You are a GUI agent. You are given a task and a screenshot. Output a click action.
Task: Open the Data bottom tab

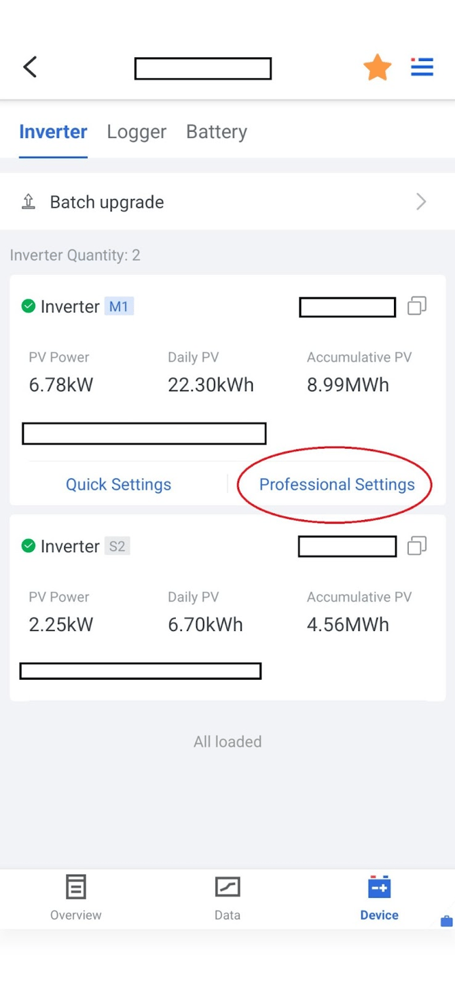(227, 897)
